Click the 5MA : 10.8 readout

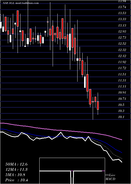[15, 175]
